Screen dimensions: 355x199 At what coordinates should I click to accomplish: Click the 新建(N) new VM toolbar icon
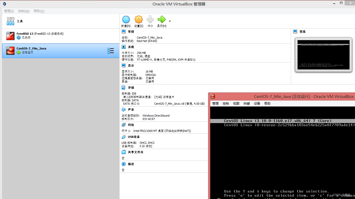[126, 19]
